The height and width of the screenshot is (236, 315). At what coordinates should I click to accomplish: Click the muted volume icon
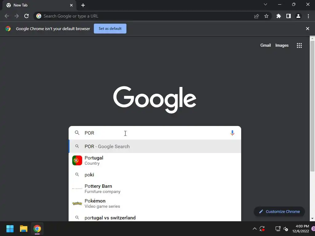click(x=286, y=229)
